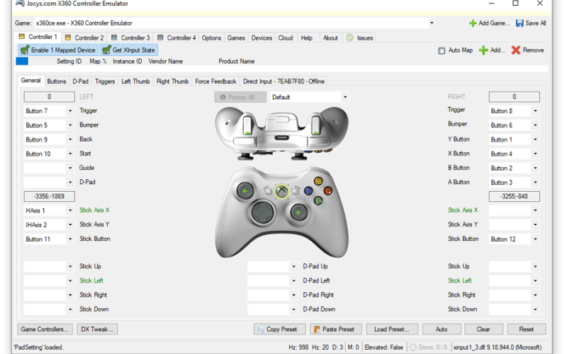Viewport: 567px width, 354px height.
Task: Click the Load Preset button
Action: tap(392, 329)
